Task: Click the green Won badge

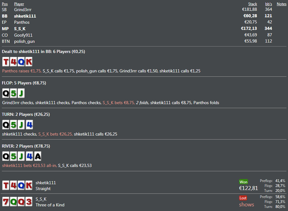Action: pyautogui.click(x=244, y=182)
